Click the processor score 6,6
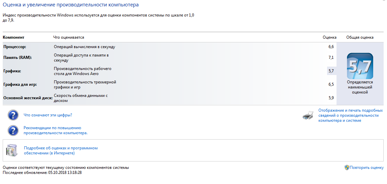Screen dimensions: 387x184 pyautogui.click(x=331, y=47)
